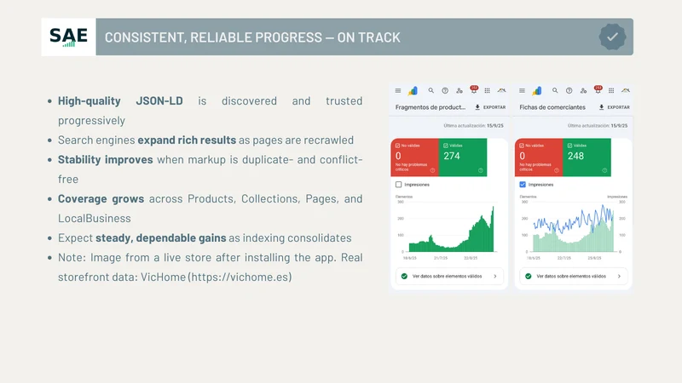682x383 pixels.
Task: Open Google apps grid in Fragmentos panel
Action: point(487,91)
